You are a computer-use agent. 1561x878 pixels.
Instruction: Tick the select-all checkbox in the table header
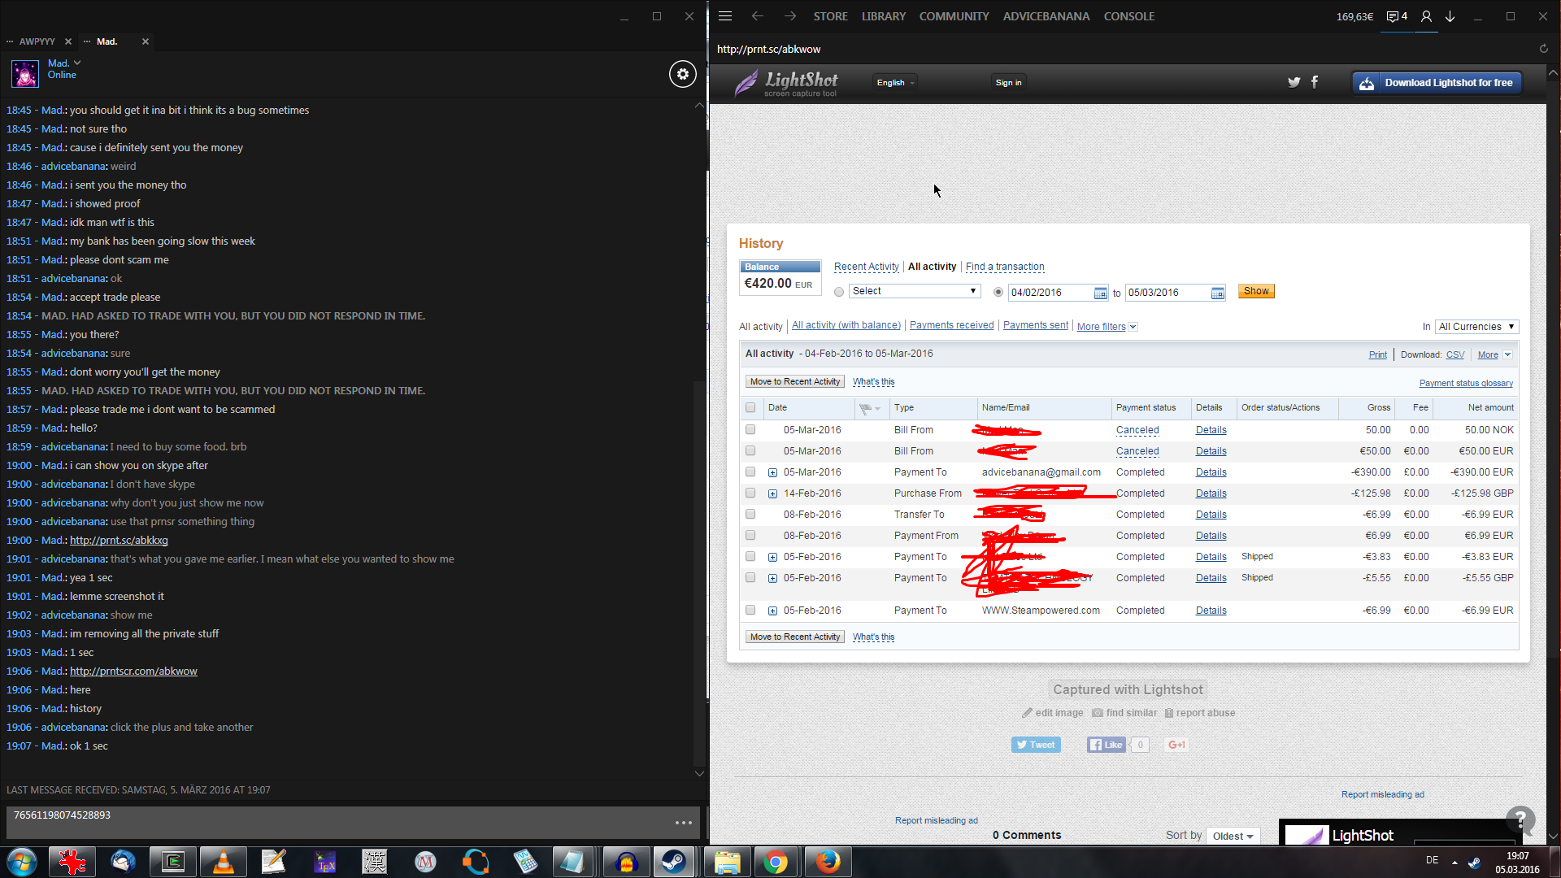point(750,408)
